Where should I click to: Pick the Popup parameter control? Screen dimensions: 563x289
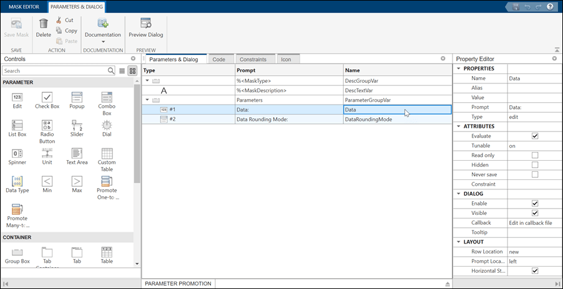click(x=77, y=97)
